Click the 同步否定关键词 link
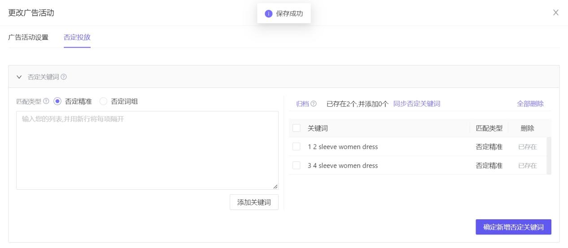Viewport: 568px width, 248px height. tap(417, 104)
